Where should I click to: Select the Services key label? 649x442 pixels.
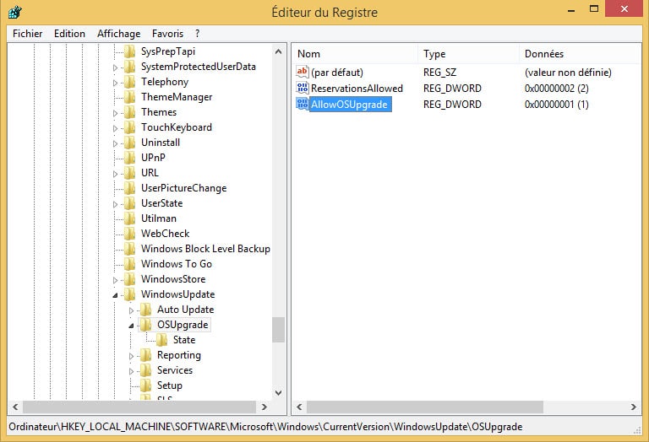point(175,370)
